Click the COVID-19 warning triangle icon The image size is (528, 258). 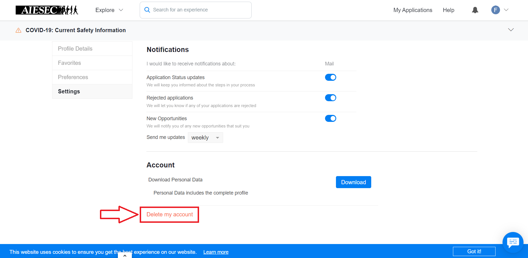point(18,30)
